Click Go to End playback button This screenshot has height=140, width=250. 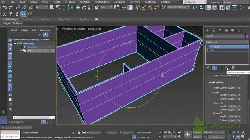[179, 132]
